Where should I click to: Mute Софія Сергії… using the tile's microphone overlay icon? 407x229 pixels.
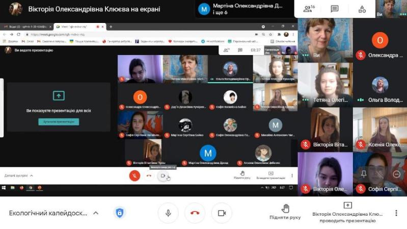point(380,174)
